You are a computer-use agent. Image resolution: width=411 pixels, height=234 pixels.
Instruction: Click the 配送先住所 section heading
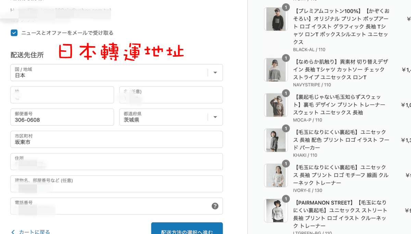tap(27, 55)
